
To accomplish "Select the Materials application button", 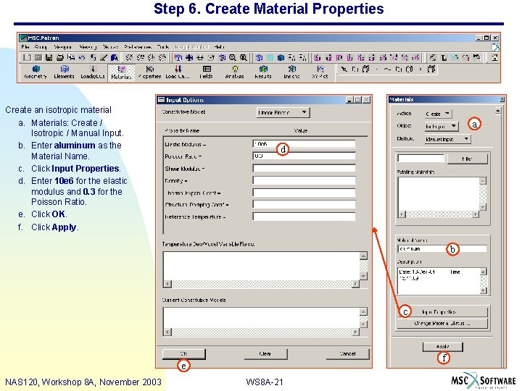I will point(121,72).
